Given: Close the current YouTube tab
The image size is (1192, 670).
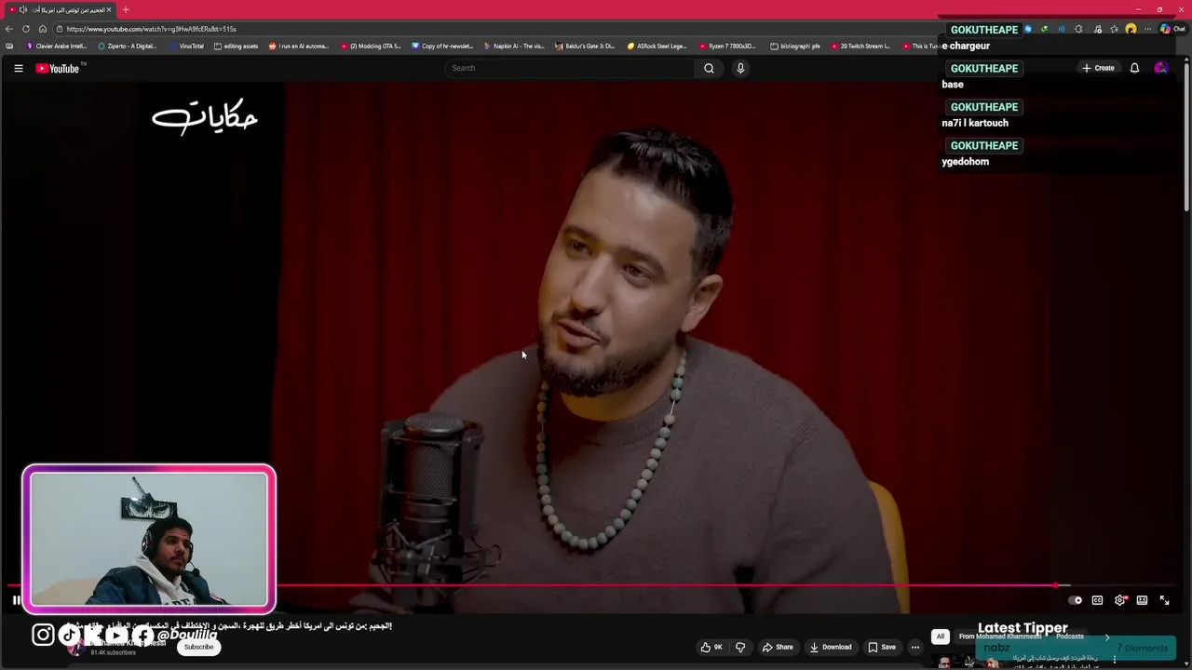Looking at the screenshot, I should click(x=109, y=9).
